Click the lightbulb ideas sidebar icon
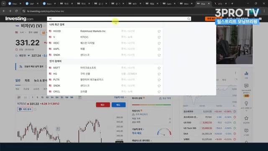The height and width of the screenshot is (151, 268). 246,104
